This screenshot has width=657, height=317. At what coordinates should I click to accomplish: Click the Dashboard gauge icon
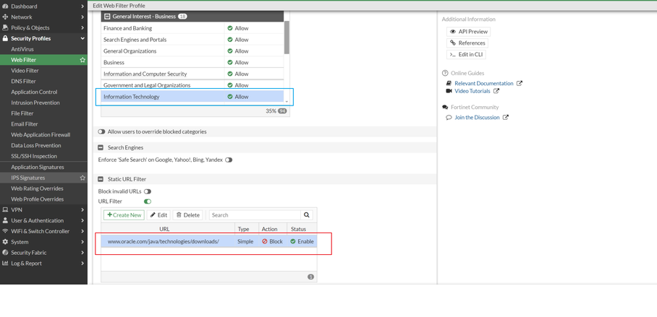pos(6,6)
